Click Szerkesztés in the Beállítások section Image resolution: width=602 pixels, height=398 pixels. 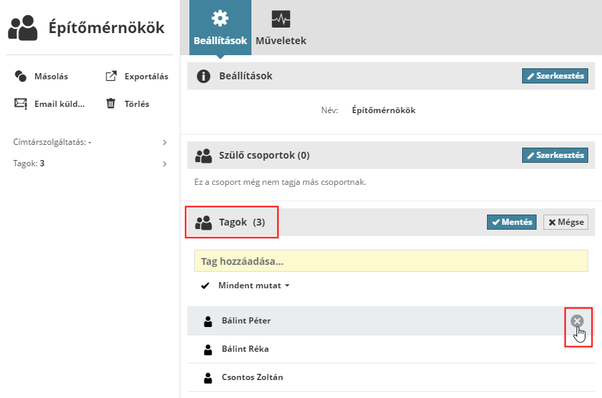(555, 76)
